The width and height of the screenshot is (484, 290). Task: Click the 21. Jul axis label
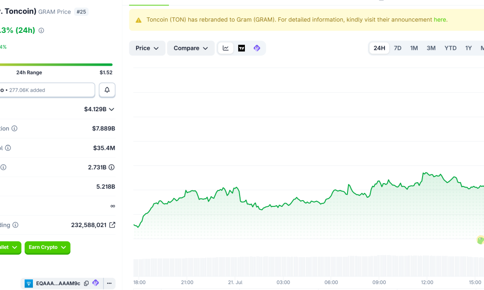coord(235,282)
